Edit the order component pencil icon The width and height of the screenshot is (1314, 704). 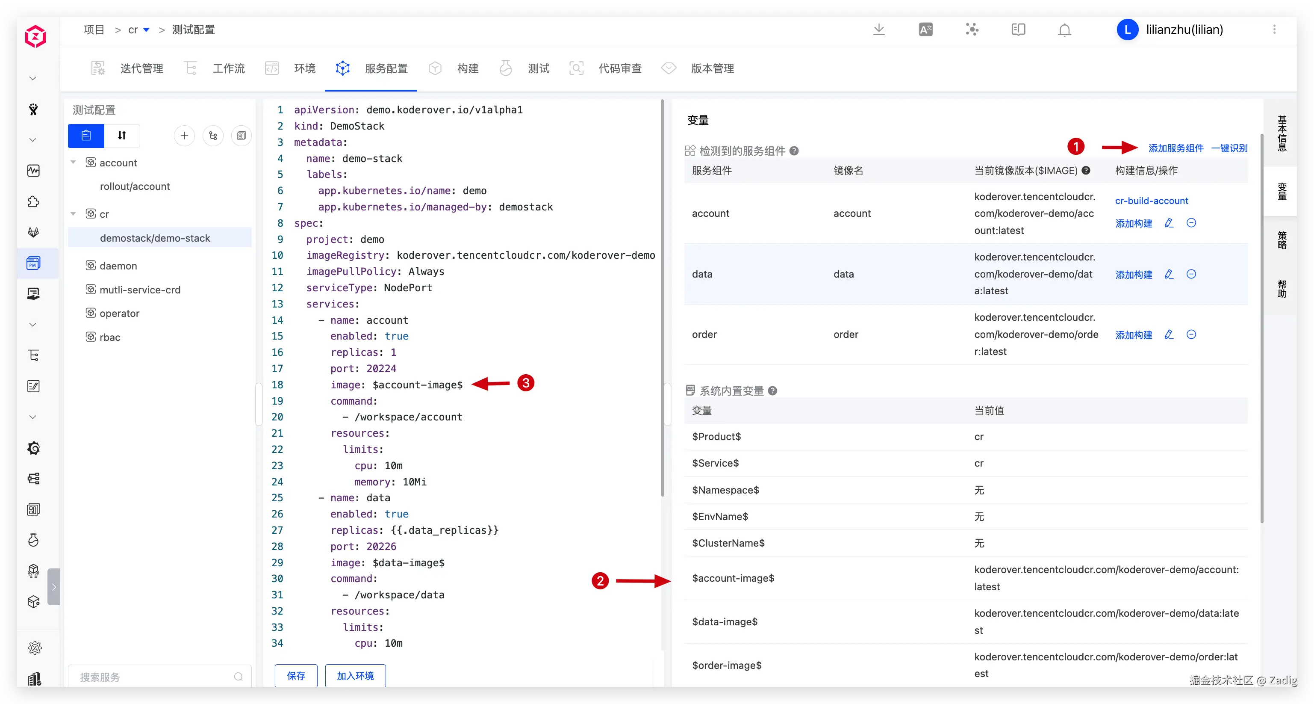point(1169,334)
